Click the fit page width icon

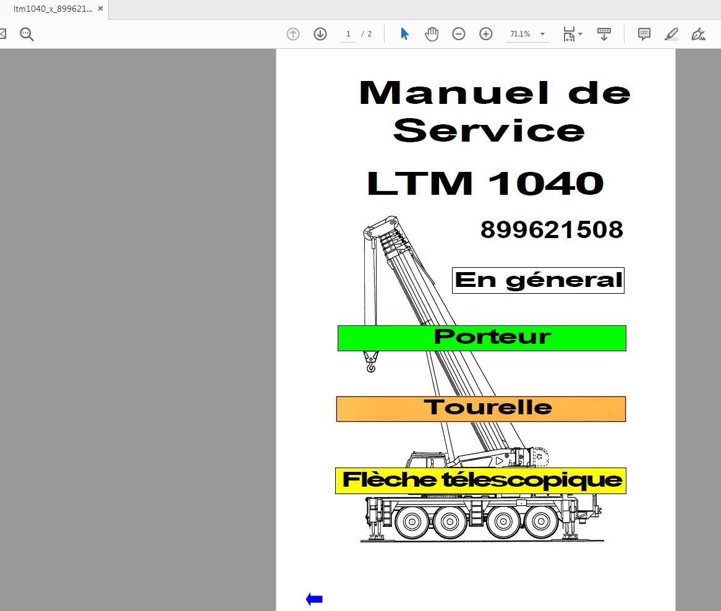[x=569, y=34]
